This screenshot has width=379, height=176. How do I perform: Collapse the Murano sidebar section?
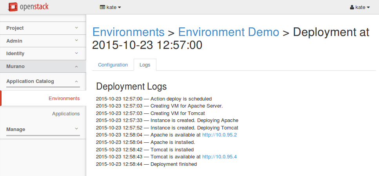coord(43,66)
